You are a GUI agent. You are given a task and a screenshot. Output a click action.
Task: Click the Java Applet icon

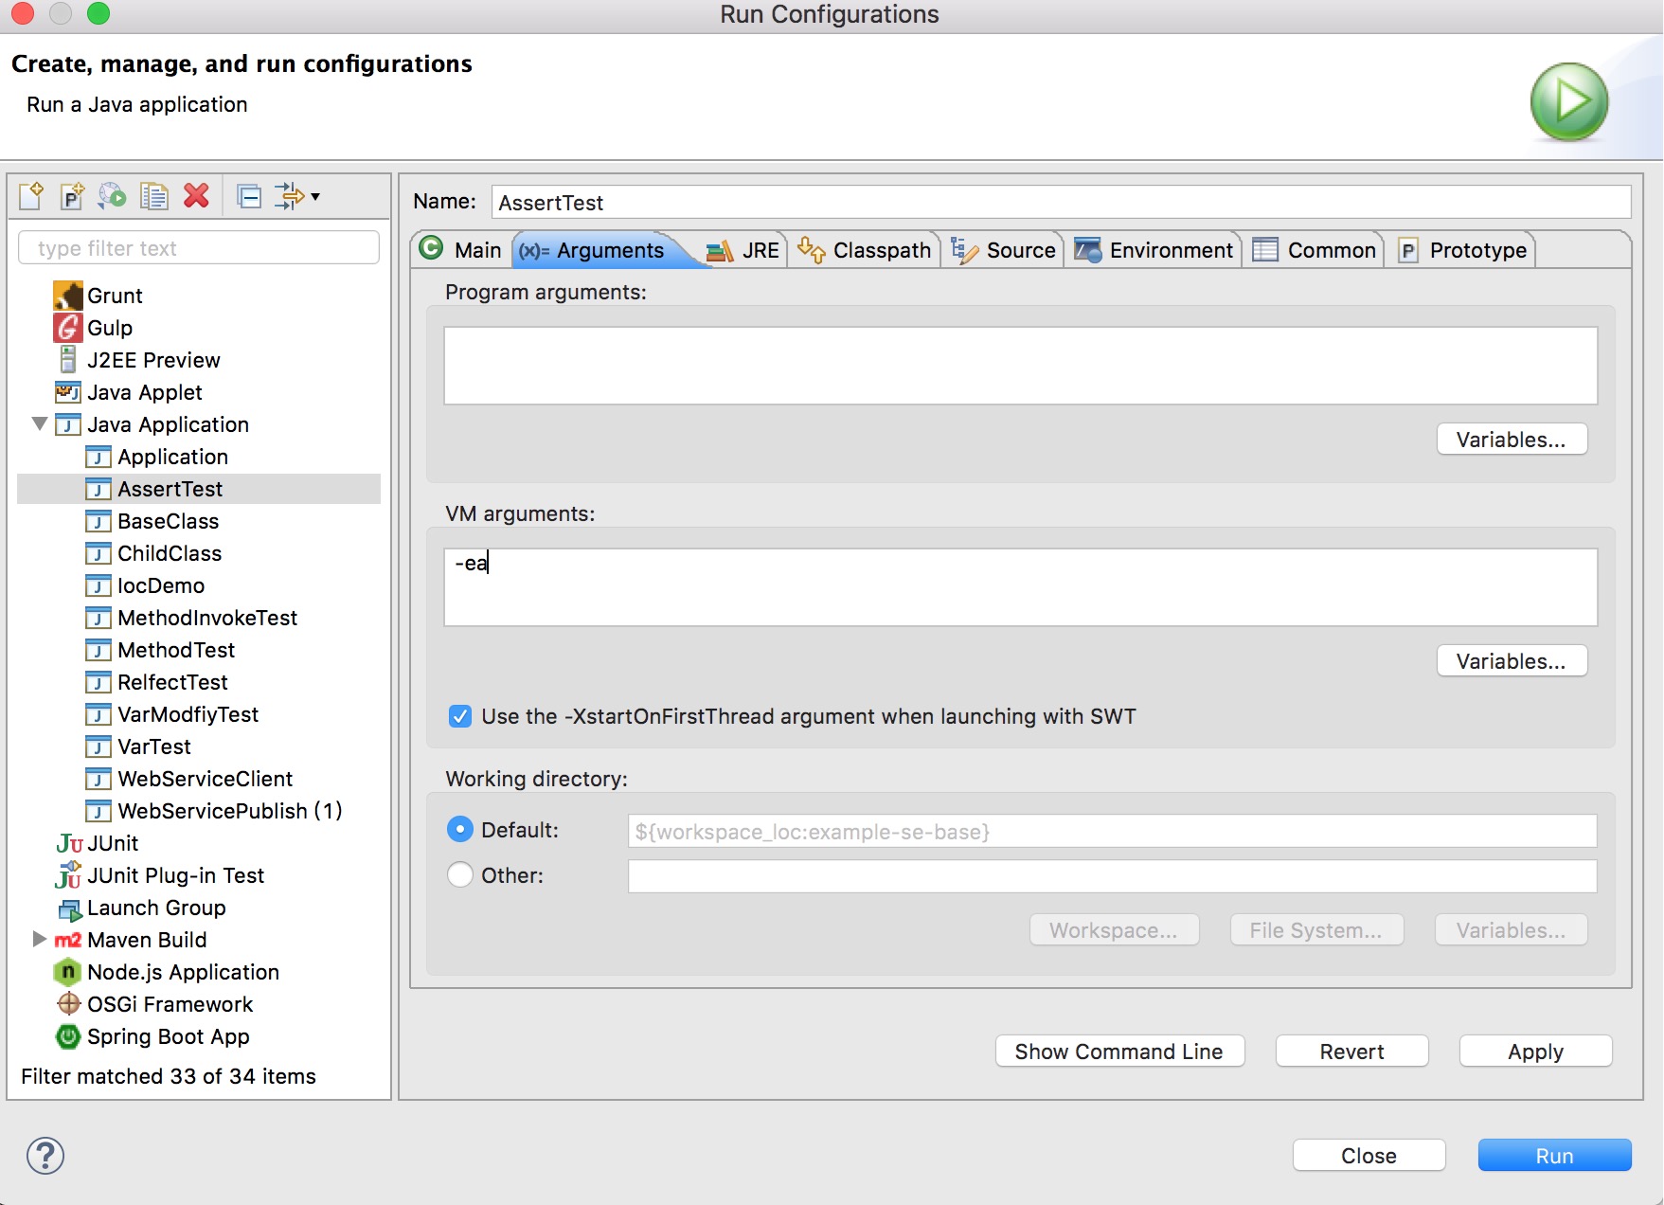click(x=68, y=392)
